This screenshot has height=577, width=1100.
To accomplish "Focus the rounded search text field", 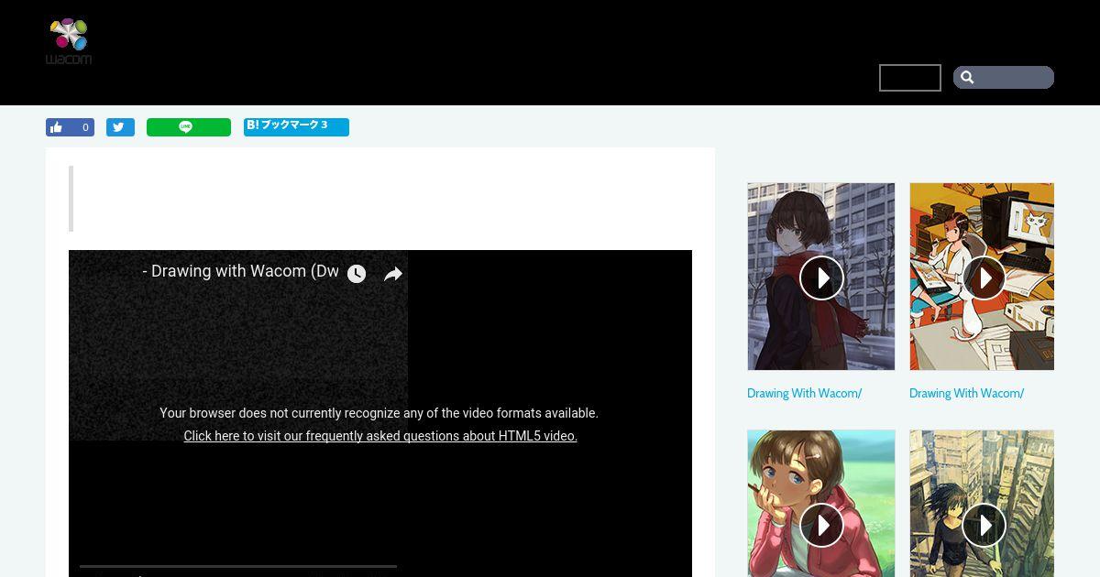I will point(1004,78).
